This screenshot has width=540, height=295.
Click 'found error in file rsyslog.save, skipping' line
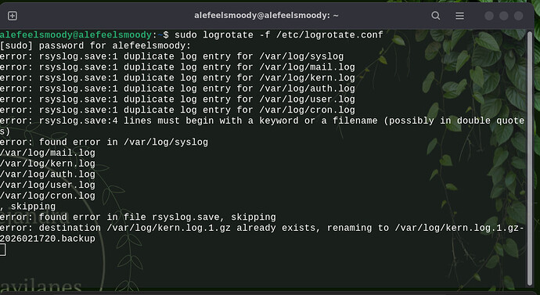[138, 218]
